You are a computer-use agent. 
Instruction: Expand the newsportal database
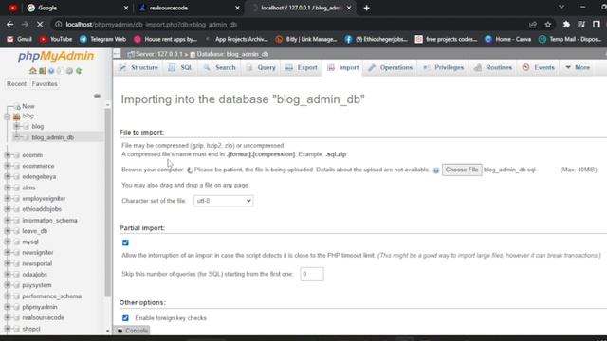tap(8, 263)
